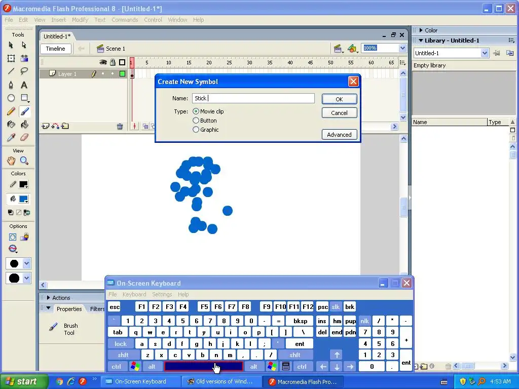The image size is (519, 389).
Task: Collapse the Properties panel
Action: pos(48,308)
